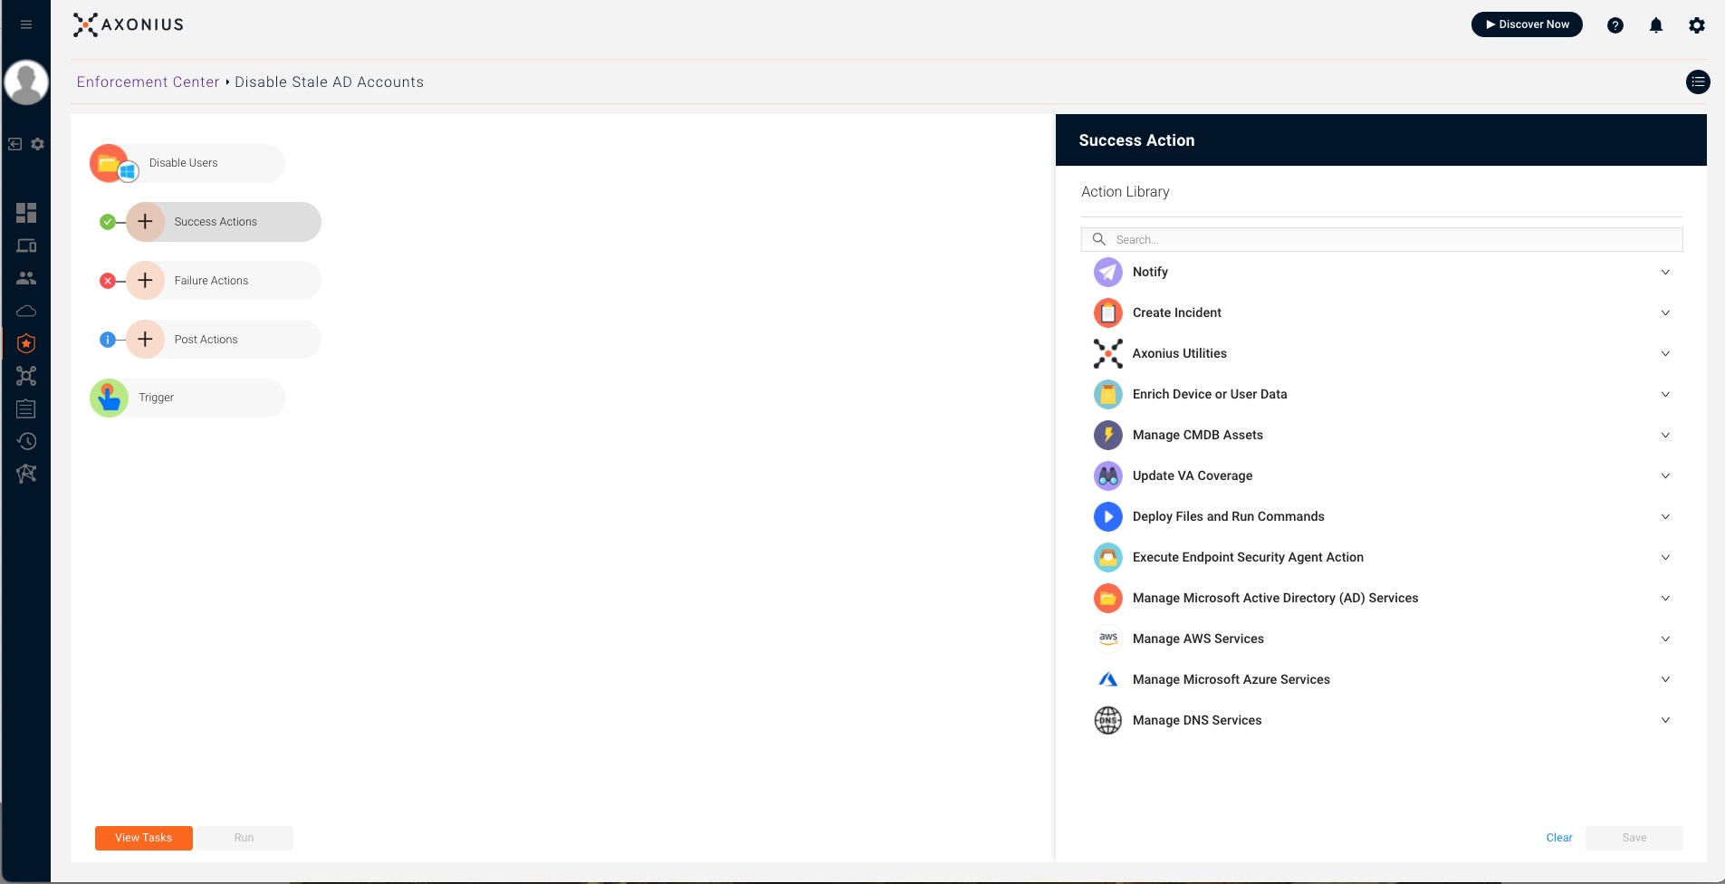Click the View Tasks button

143,838
